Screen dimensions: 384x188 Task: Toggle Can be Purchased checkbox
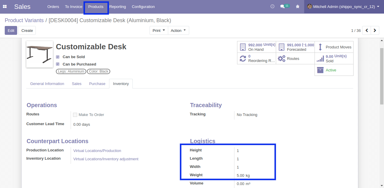tap(58, 64)
